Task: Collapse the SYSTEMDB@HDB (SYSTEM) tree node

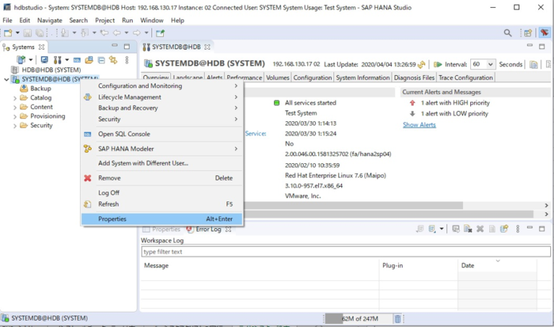Action: point(6,79)
